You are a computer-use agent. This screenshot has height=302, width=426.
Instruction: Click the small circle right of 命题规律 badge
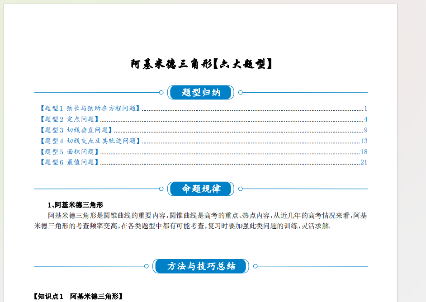(x=241, y=189)
